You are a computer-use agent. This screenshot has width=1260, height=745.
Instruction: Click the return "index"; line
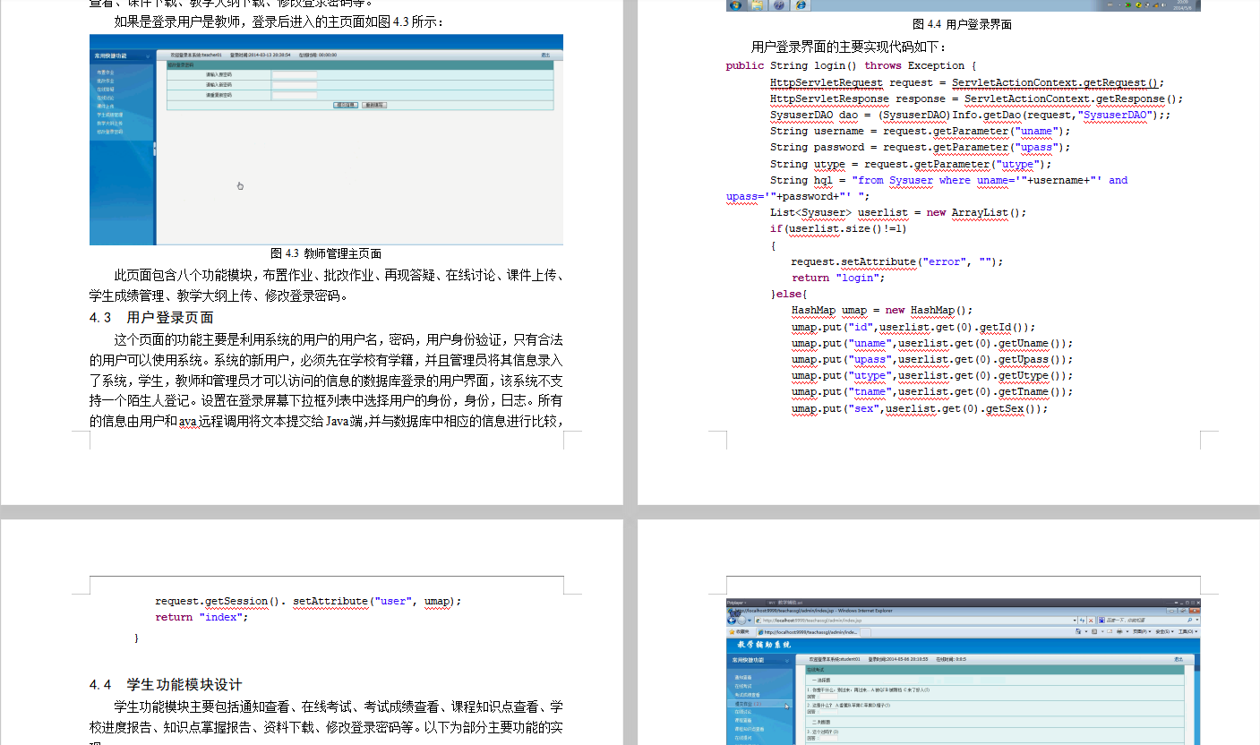[201, 617]
